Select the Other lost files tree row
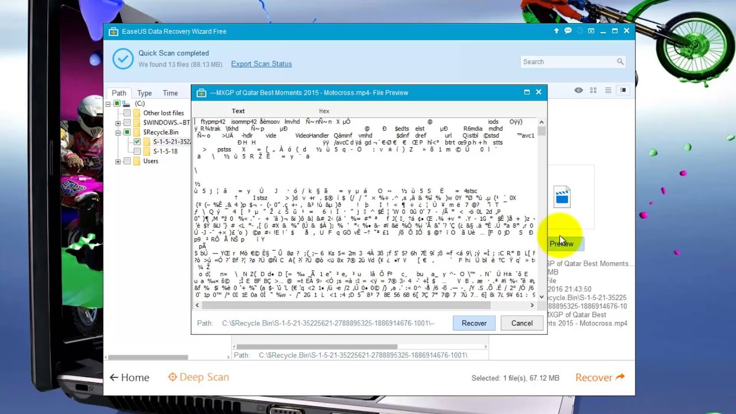Screen dimensions: 736x414 (x=163, y=113)
